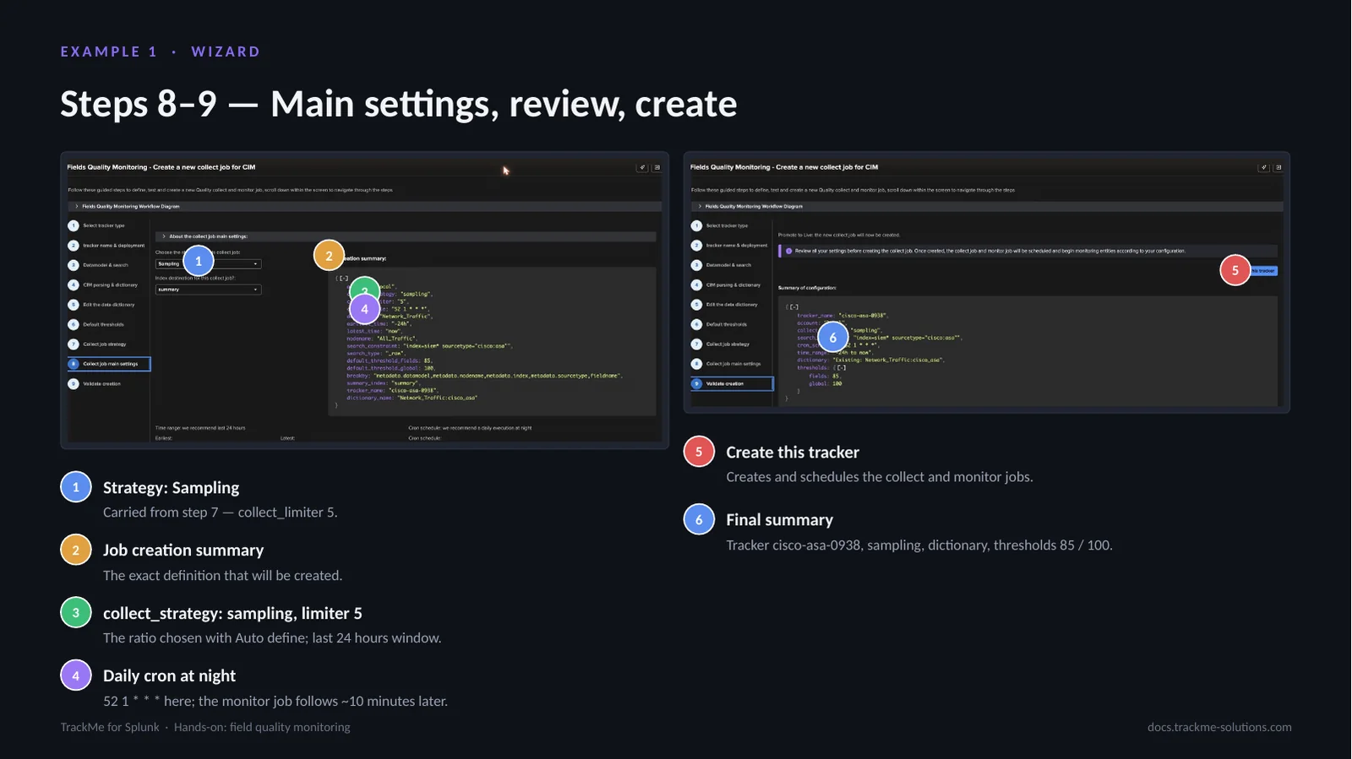Click the purple info icon beside the review message
1352x759 pixels.
(788, 251)
